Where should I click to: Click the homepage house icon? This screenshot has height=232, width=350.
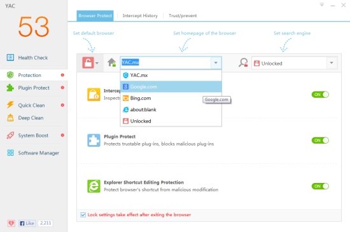tap(111, 62)
